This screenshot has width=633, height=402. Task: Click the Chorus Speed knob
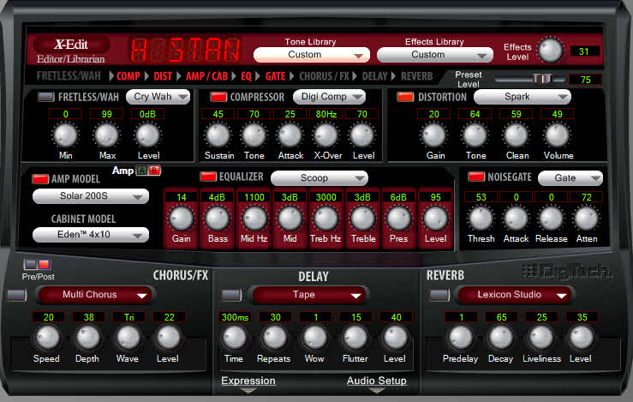click(x=48, y=338)
